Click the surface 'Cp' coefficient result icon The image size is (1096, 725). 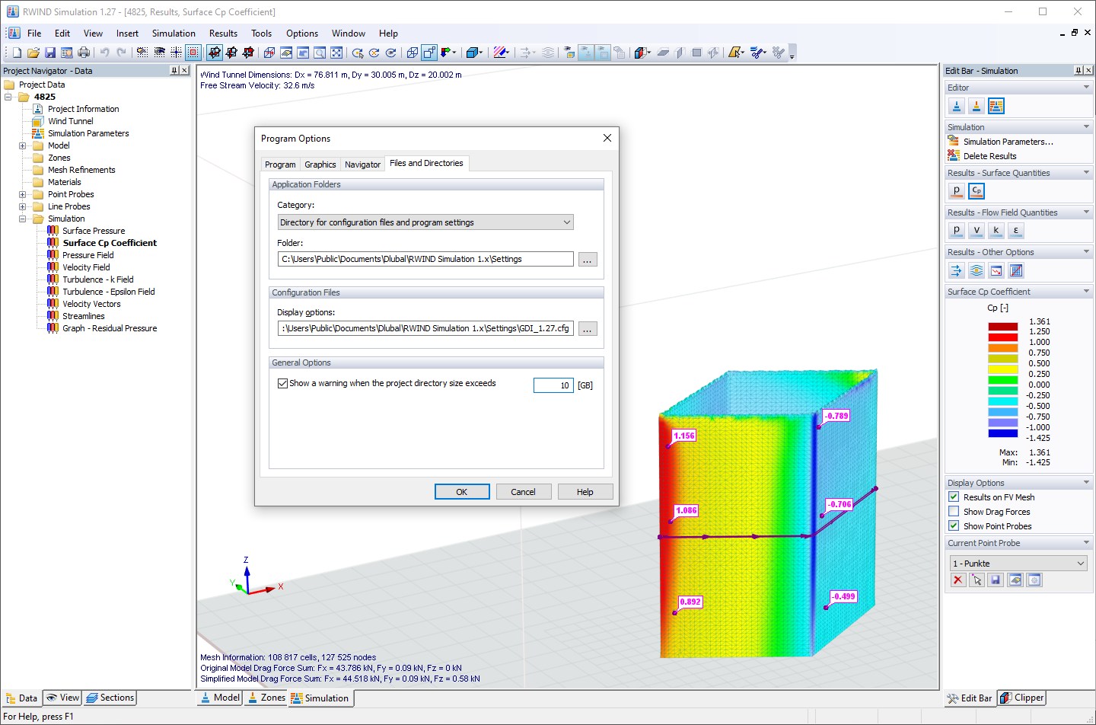977,190
